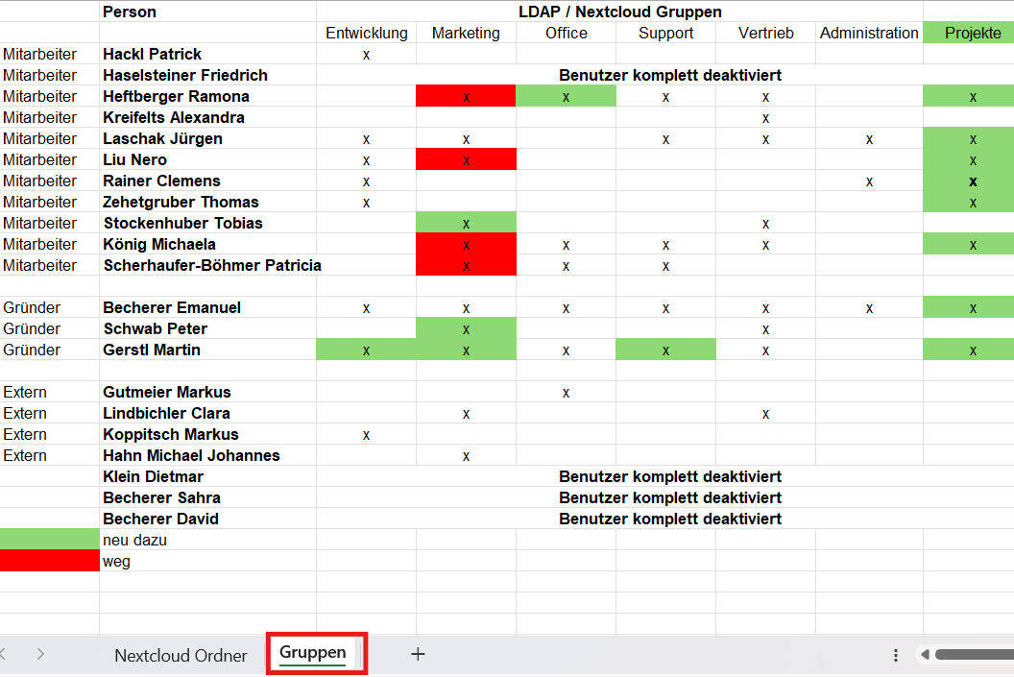Switch to the Nextcloud Ordner sheet tab
This screenshot has width=1014, height=677.
pyautogui.click(x=181, y=656)
